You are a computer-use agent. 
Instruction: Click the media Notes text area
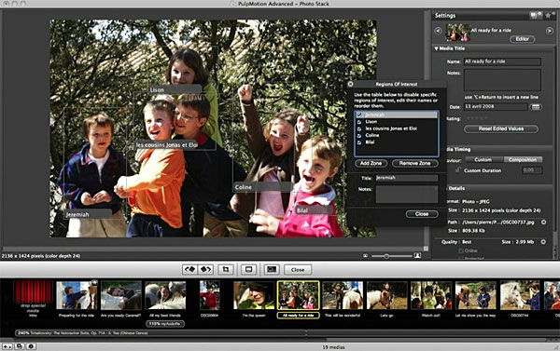[502, 80]
